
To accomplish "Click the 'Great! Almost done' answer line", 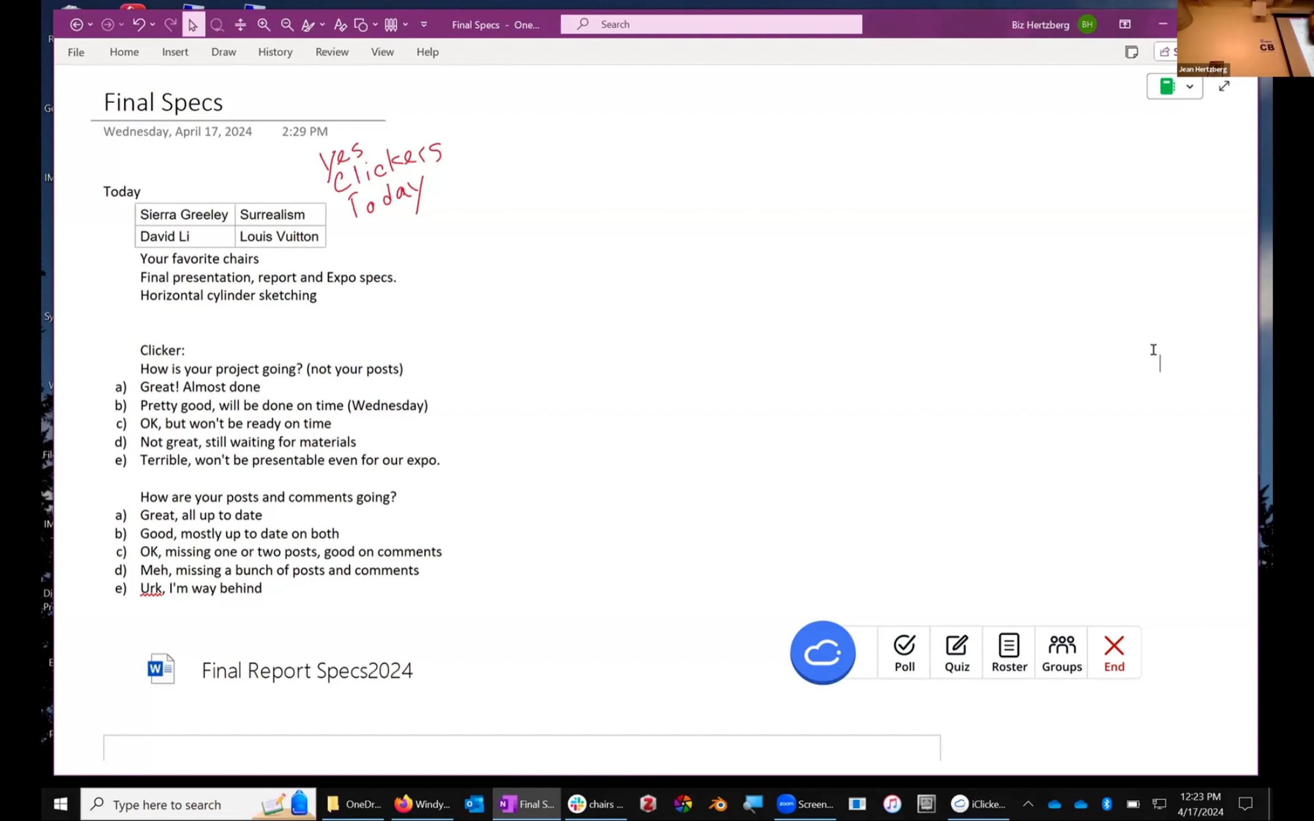I will coord(200,387).
